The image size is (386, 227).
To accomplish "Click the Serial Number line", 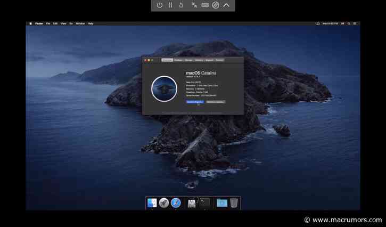I will click(201, 95).
